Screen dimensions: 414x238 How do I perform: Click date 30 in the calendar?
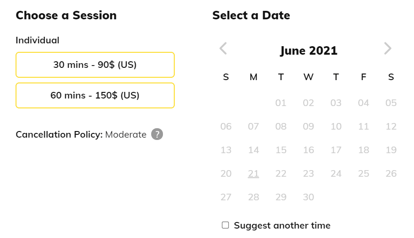coord(308,197)
